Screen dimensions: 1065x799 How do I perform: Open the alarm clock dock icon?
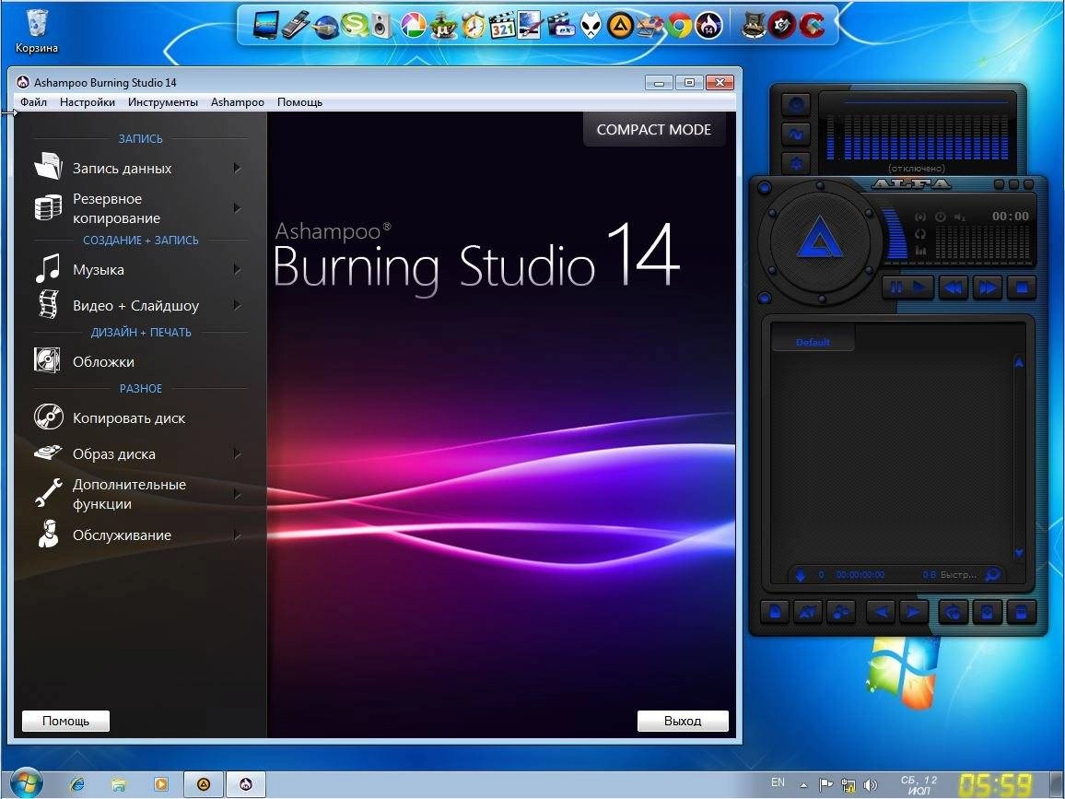pyautogui.click(x=474, y=26)
